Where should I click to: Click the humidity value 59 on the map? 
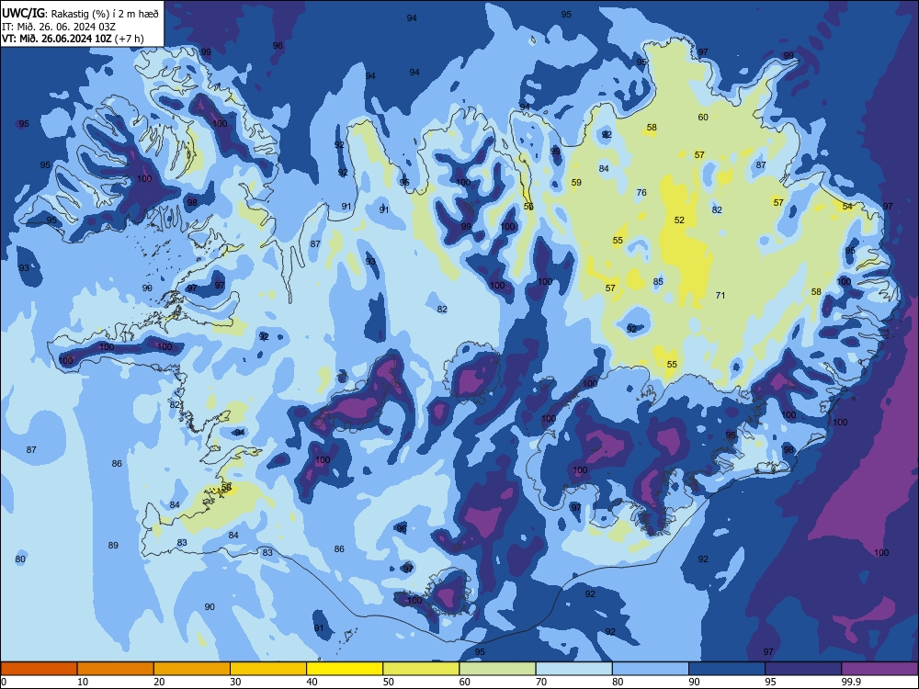point(576,182)
